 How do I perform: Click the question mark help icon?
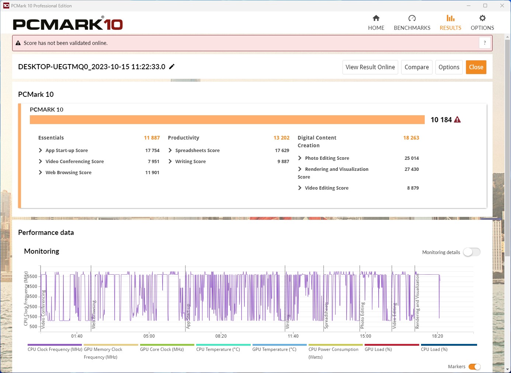point(484,43)
